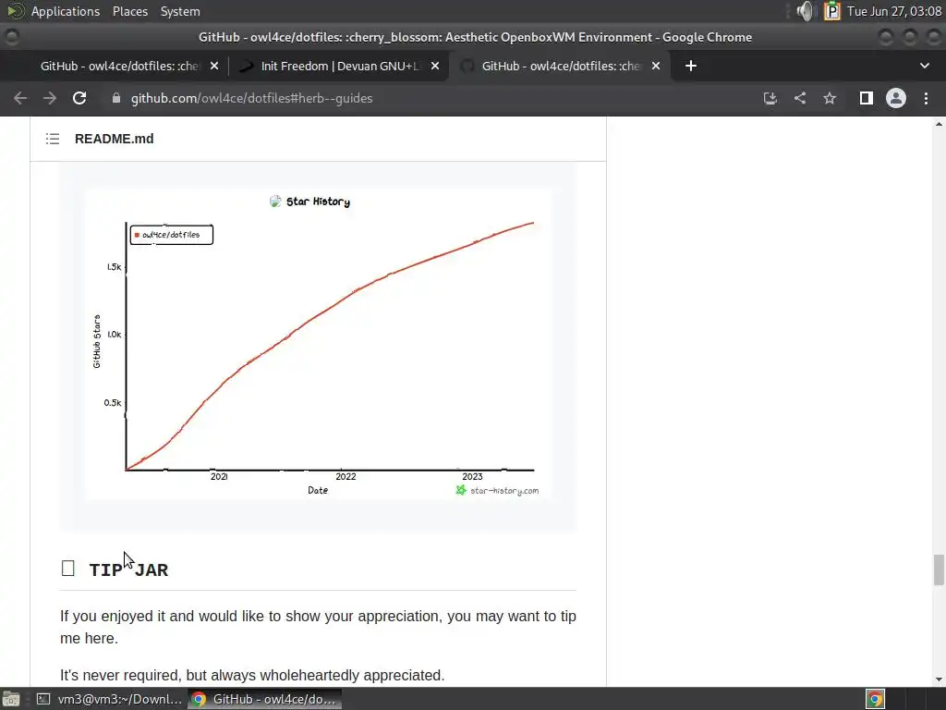The height and width of the screenshot is (710, 946).
Task: Open a new browser tab
Action: [691, 66]
